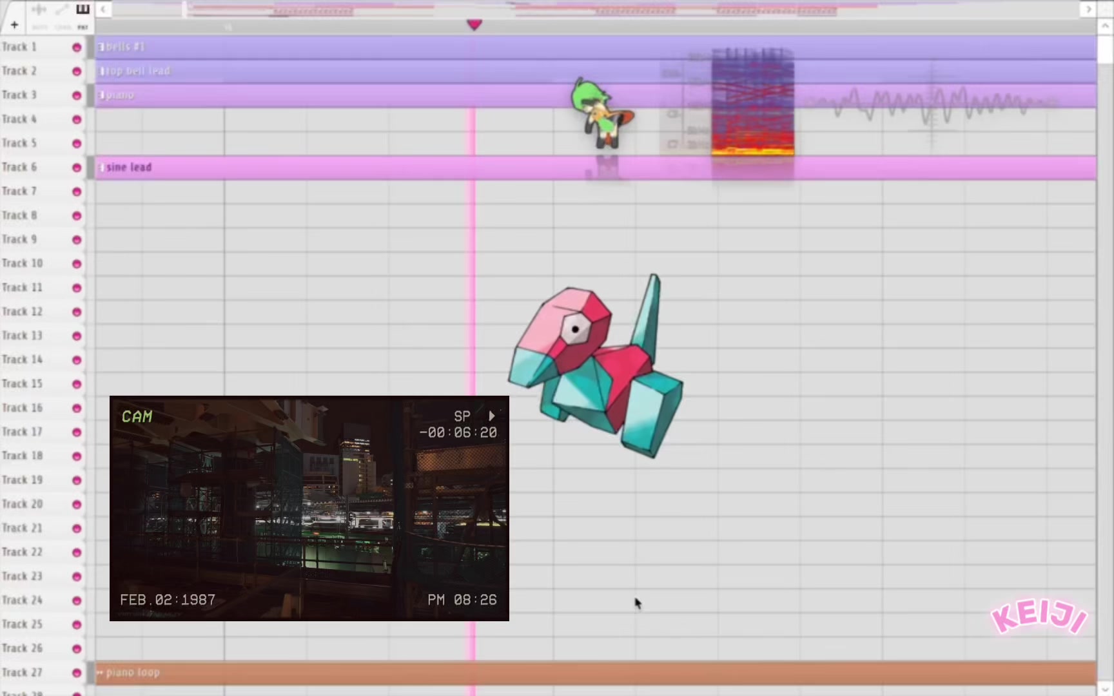Click the left arrow of the playlist overview
The height and width of the screenshot is (696, 1114).
(103, 9)
